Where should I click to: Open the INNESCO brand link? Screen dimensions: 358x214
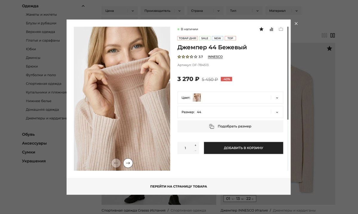click(215, 56)
